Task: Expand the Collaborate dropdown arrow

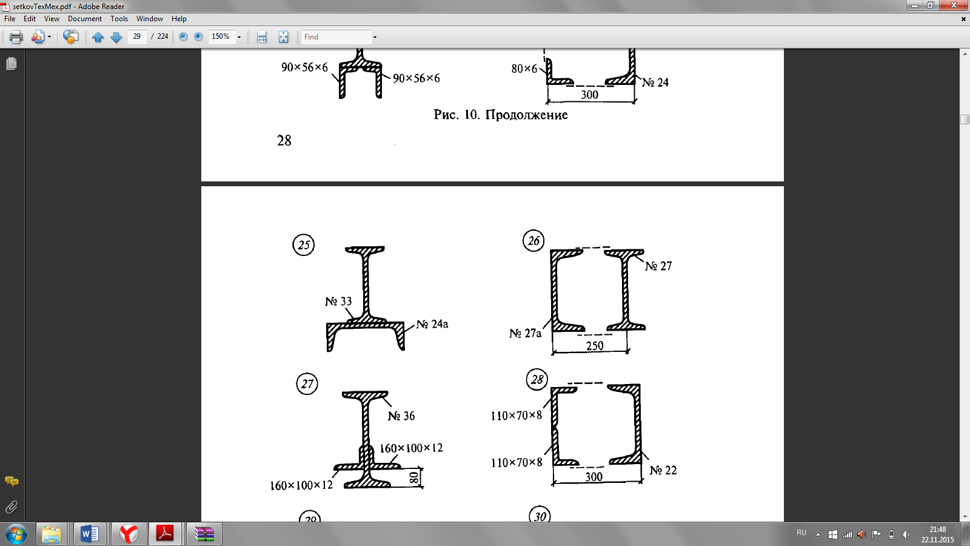Action: coord(49,37)
